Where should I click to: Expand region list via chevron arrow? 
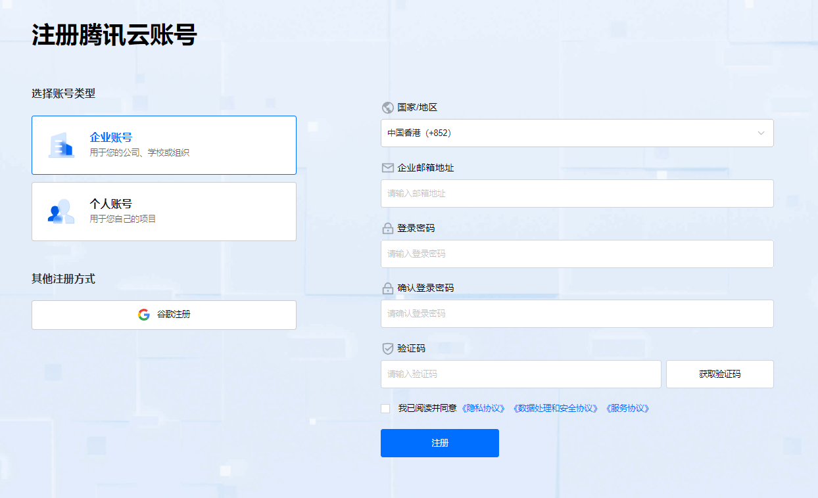[x=761, y=133]
